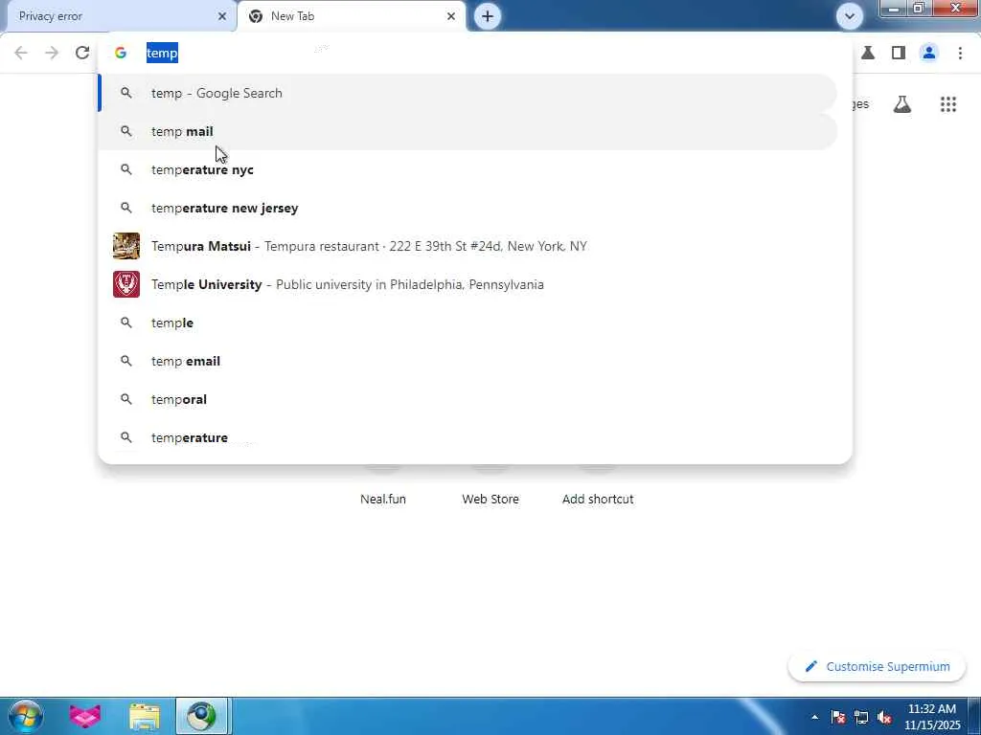The width and height of the screenshot is (981, 735).
Task: Select the 'temperature' suggestion at the bottom
Action: pyautogui.click(x=468, y=437)
